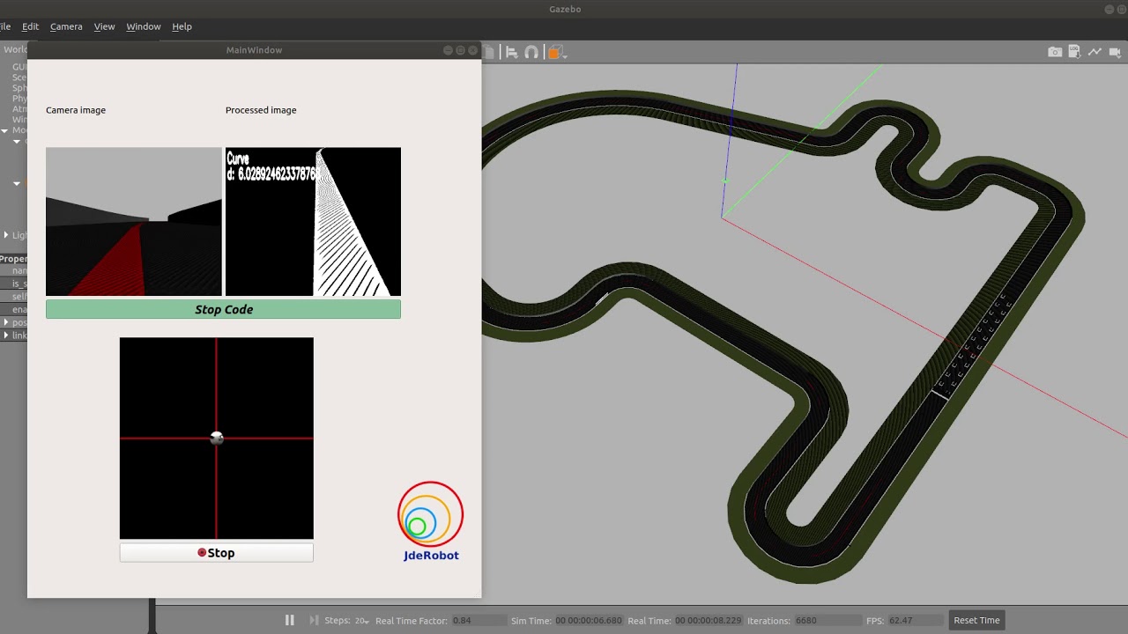Screen dimensions: 1128x634
Task: Open the Edit menu
Action: tap(30, 26)
